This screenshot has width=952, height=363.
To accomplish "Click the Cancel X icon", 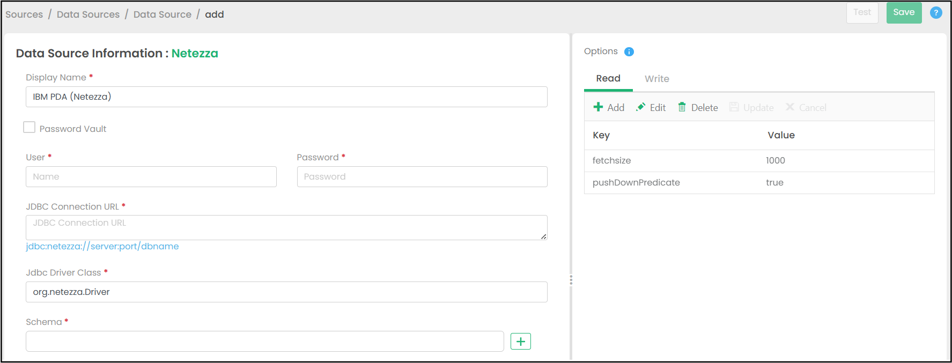I will (789, 107).
